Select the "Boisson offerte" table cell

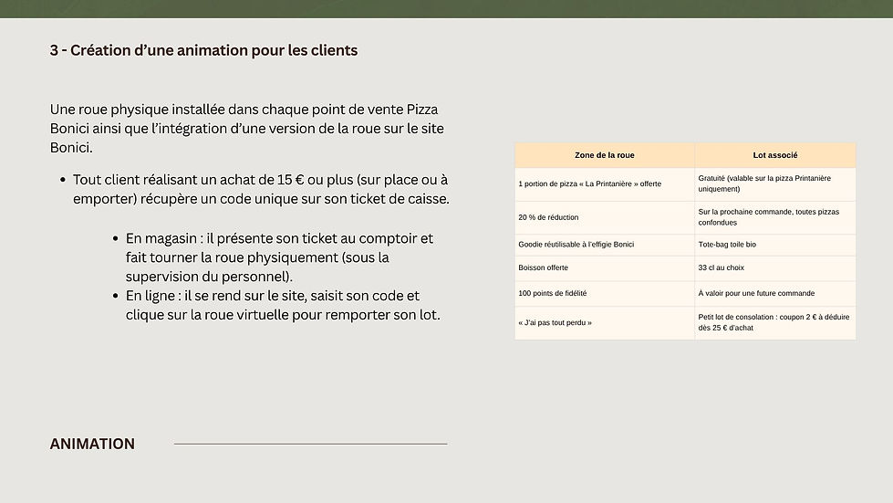543,268
